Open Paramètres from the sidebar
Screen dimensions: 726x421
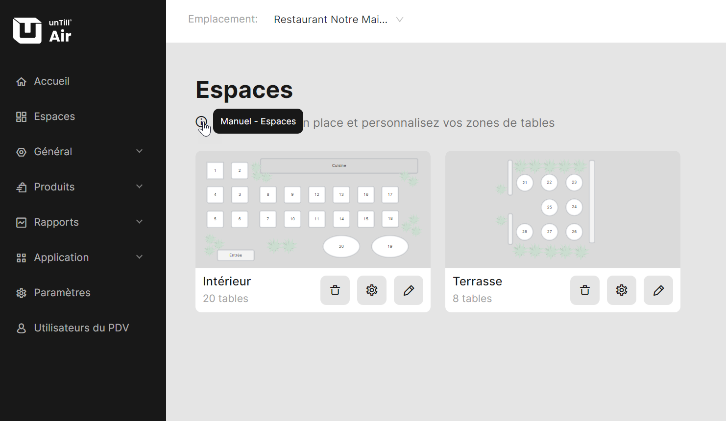coord(62,293)
